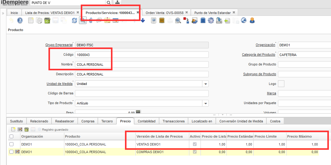Image resolution: width=331 pixels, height=165 pixels.
Task: Tick the checkbox for COMPRAS DEMO1 row
Action: click(x=12, y=152)
